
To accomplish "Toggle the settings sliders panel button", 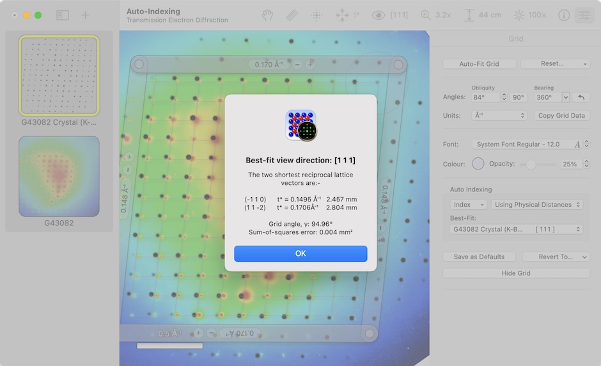I will click(584, 15).
